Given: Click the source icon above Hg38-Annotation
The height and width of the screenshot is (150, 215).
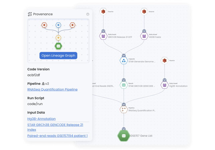Looking at the screenshot, I should coord(165,60).
